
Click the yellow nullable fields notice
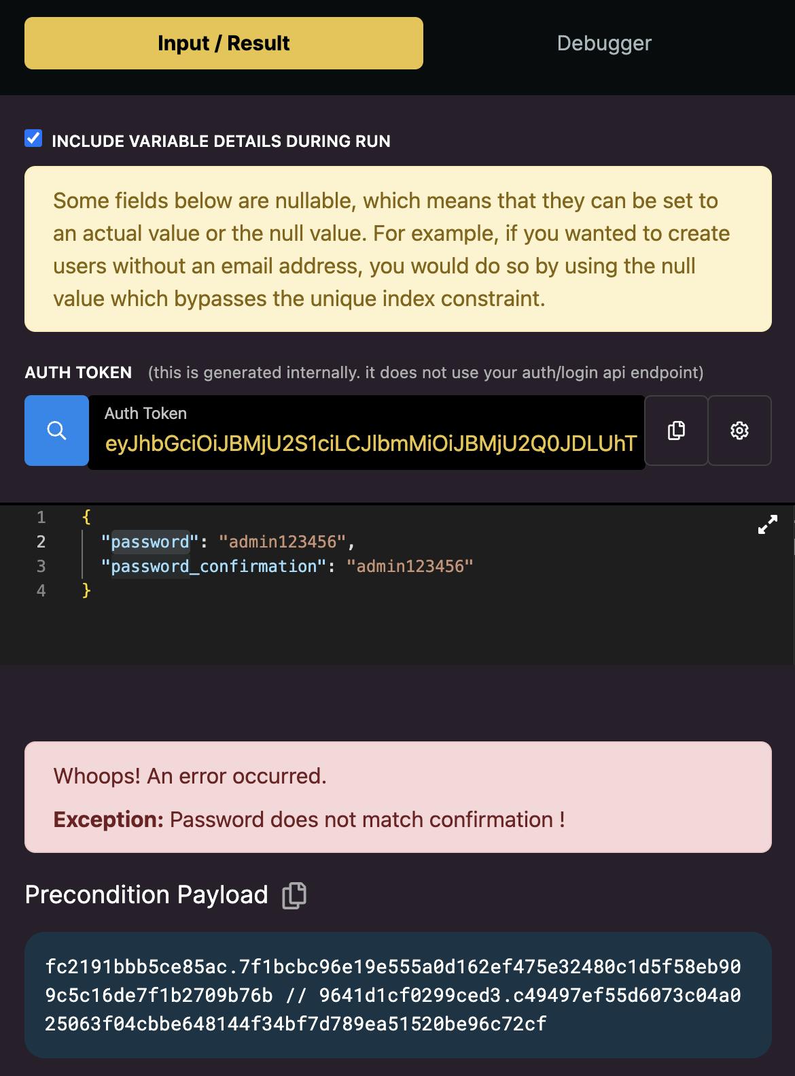397,249
